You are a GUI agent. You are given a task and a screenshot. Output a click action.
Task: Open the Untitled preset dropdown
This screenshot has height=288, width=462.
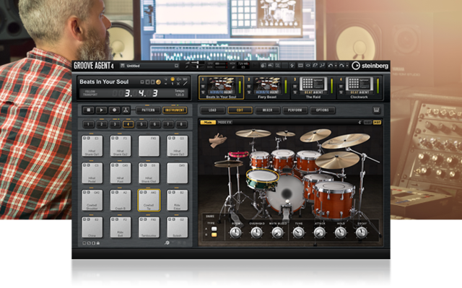176,66
